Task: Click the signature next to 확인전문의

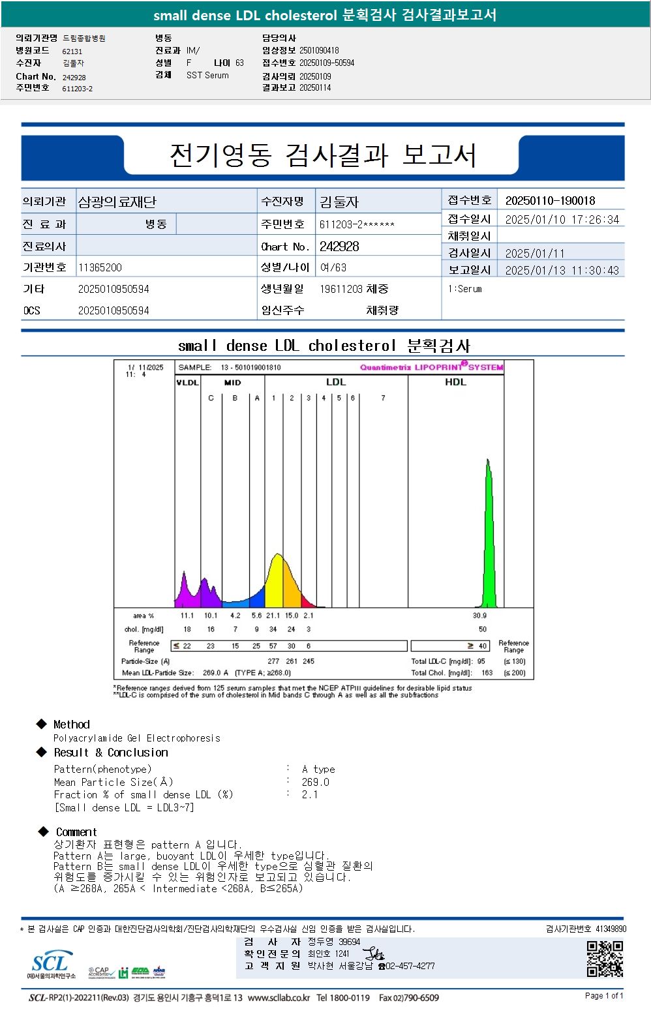Action: pyautogui.click(x=373, y=954)
